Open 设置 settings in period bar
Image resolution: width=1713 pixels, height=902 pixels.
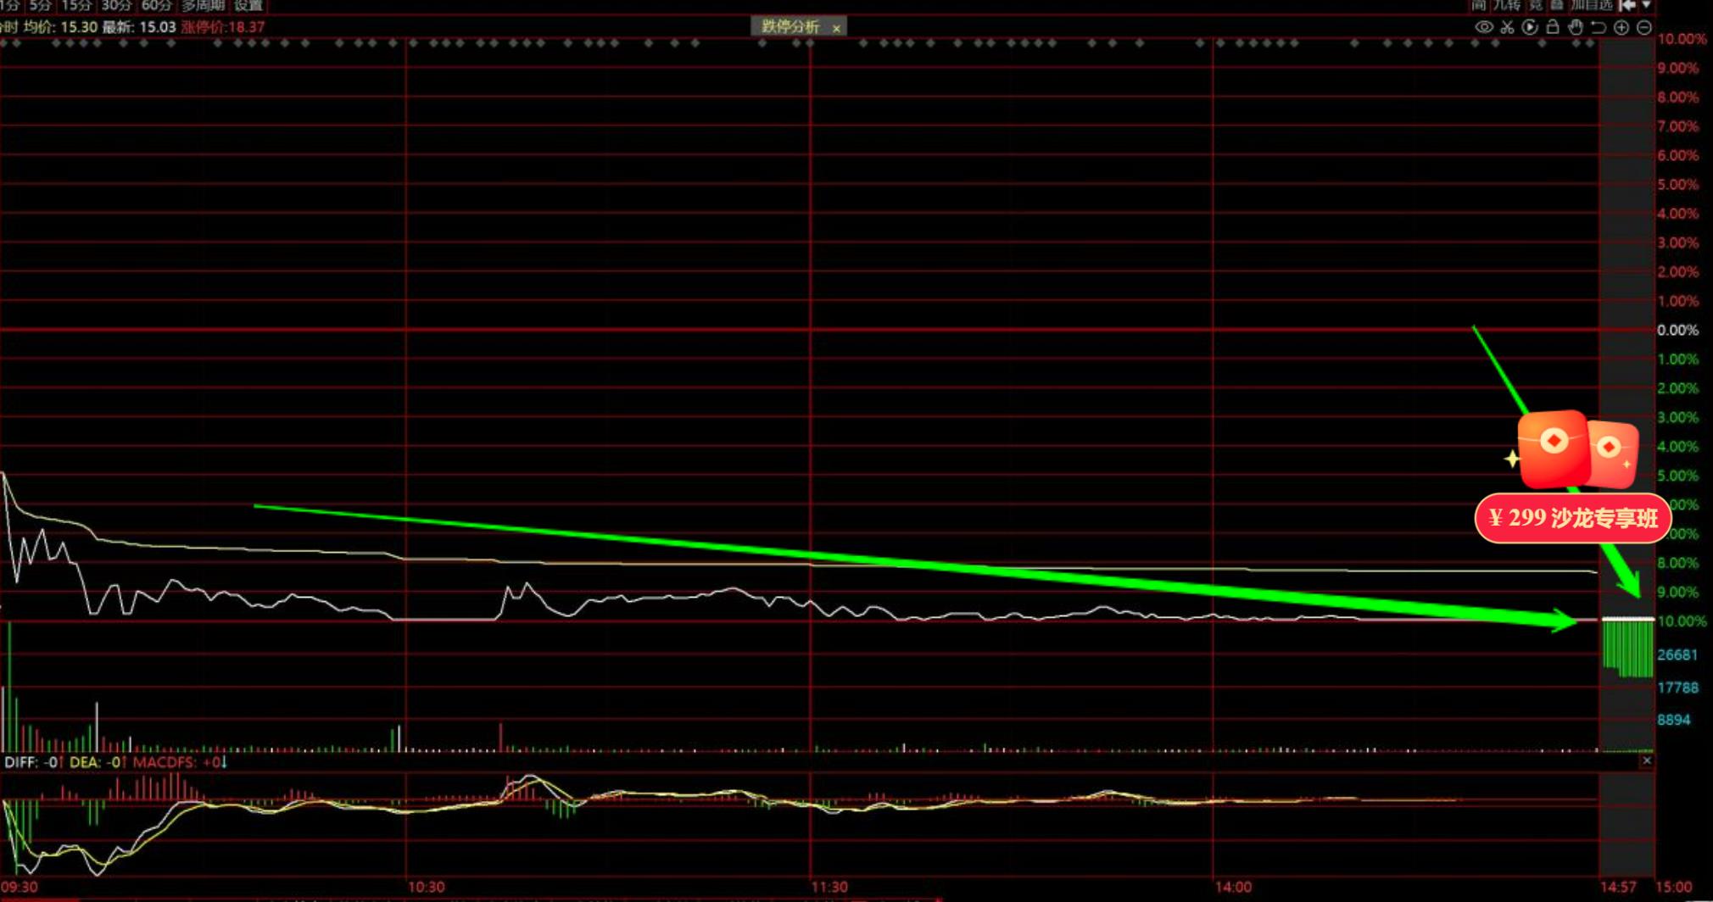(248, 5)
